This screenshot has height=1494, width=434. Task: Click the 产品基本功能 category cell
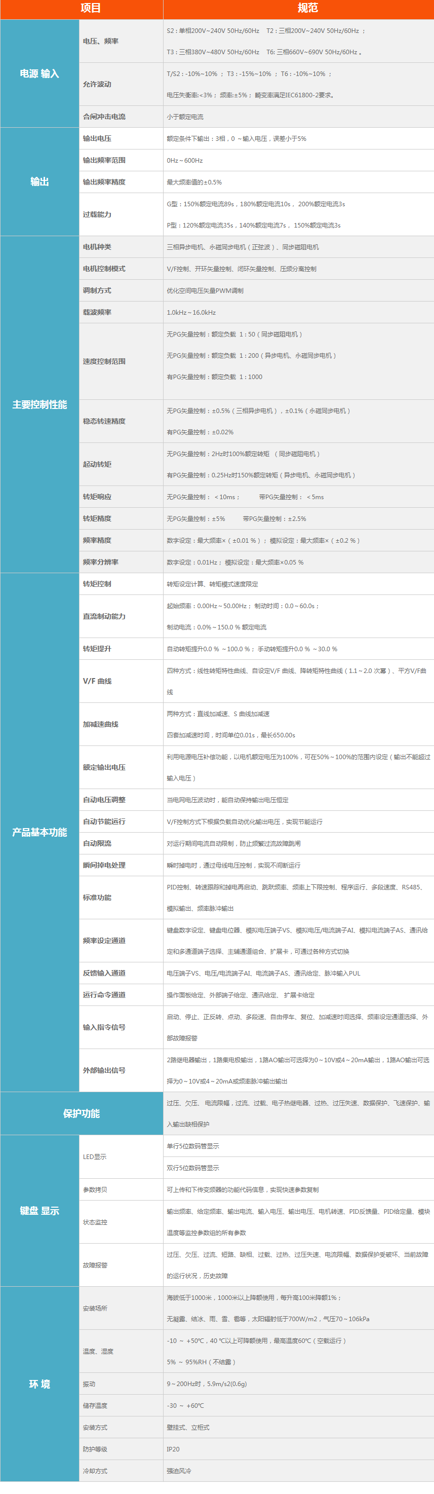coord(40,832)
